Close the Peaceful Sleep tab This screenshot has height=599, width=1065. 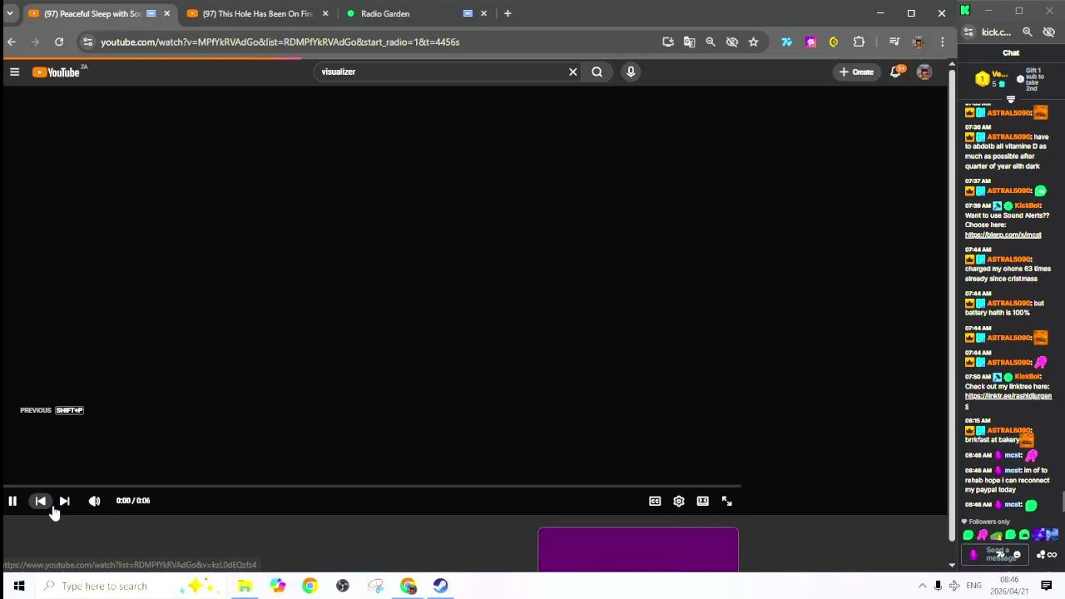pyautogui.click(x=166, y=13)
